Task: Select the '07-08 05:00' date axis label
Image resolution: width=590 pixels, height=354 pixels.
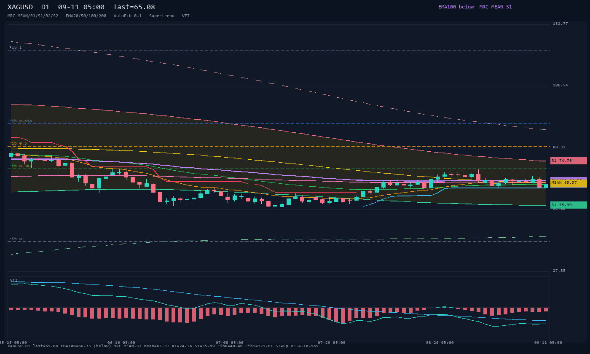Action: click(230, 343)
